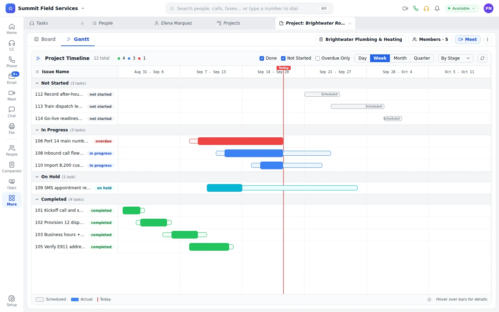Click the Meet button in project header
The height and width of the screenshot is (312, 499).
pos(467,40)
